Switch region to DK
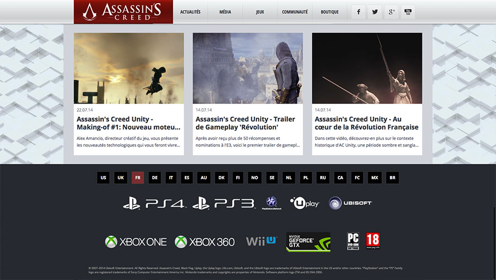This screenshot has height=280, width=496. [222, 178]
